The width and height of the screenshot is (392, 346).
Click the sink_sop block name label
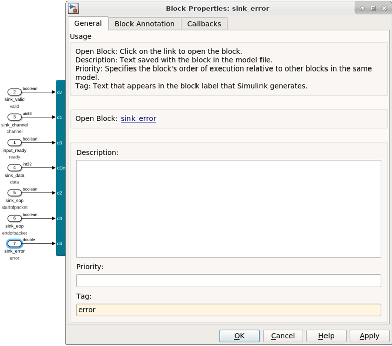click(14, 200)
